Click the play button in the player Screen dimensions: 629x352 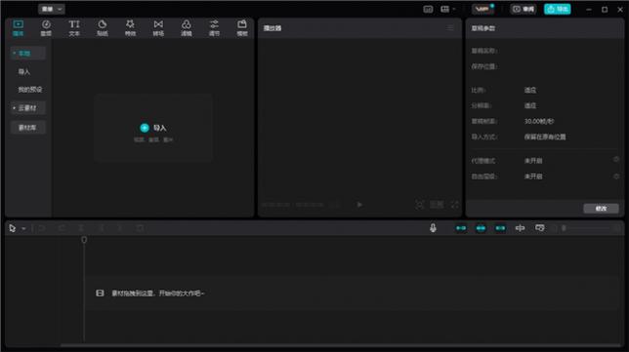(x=359, y=205)
